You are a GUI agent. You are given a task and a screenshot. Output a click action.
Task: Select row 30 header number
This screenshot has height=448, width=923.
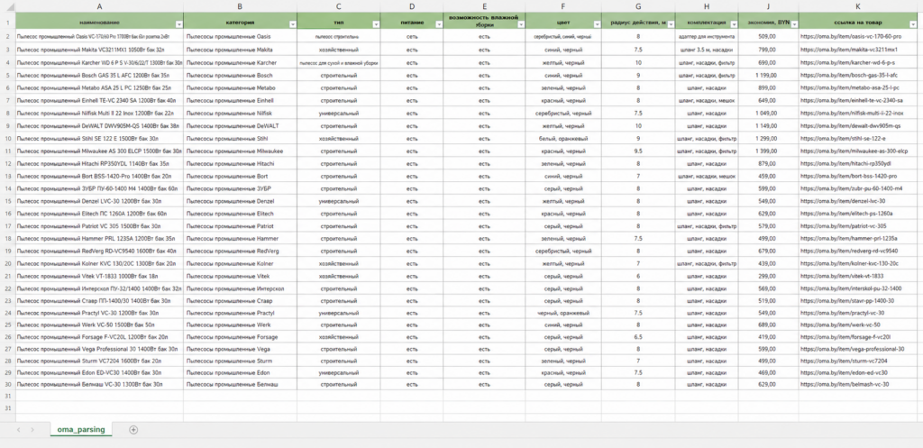click(x=7, y=384)
